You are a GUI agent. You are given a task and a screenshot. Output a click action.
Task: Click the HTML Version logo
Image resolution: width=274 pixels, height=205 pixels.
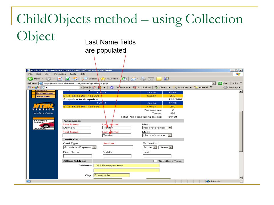click(43, 107)
